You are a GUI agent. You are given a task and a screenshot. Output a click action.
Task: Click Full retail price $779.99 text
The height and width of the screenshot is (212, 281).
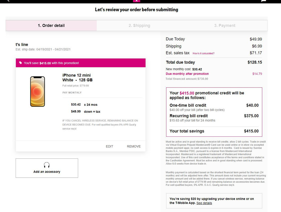pos(75,86)
